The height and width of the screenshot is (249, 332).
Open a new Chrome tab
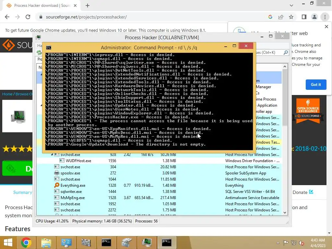pyautogui.click(x=88, y=6)
